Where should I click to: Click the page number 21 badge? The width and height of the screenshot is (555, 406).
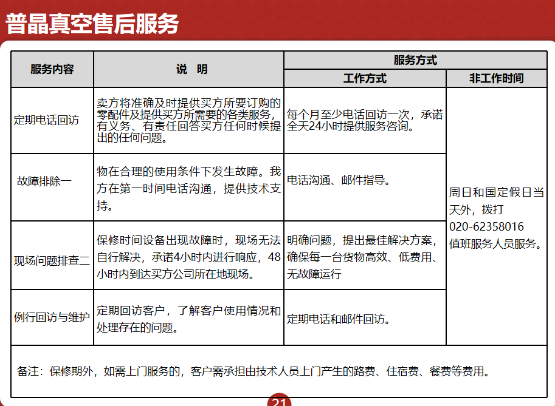[x=279, y=402]
